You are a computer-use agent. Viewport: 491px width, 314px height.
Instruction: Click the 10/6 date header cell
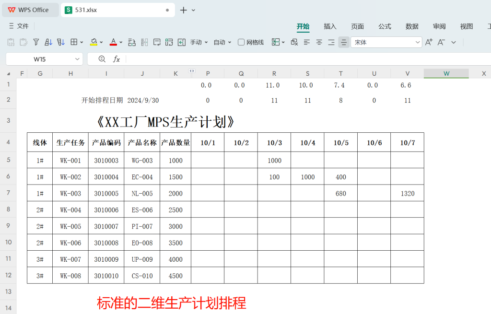(x=374, y=143)
